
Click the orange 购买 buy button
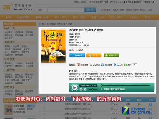[94, 56]
